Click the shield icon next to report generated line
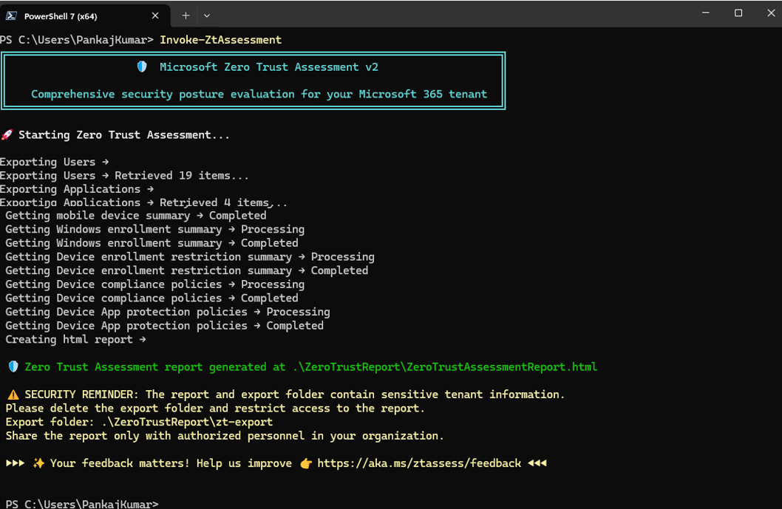 pyautogui.click(x=13, y=367)
